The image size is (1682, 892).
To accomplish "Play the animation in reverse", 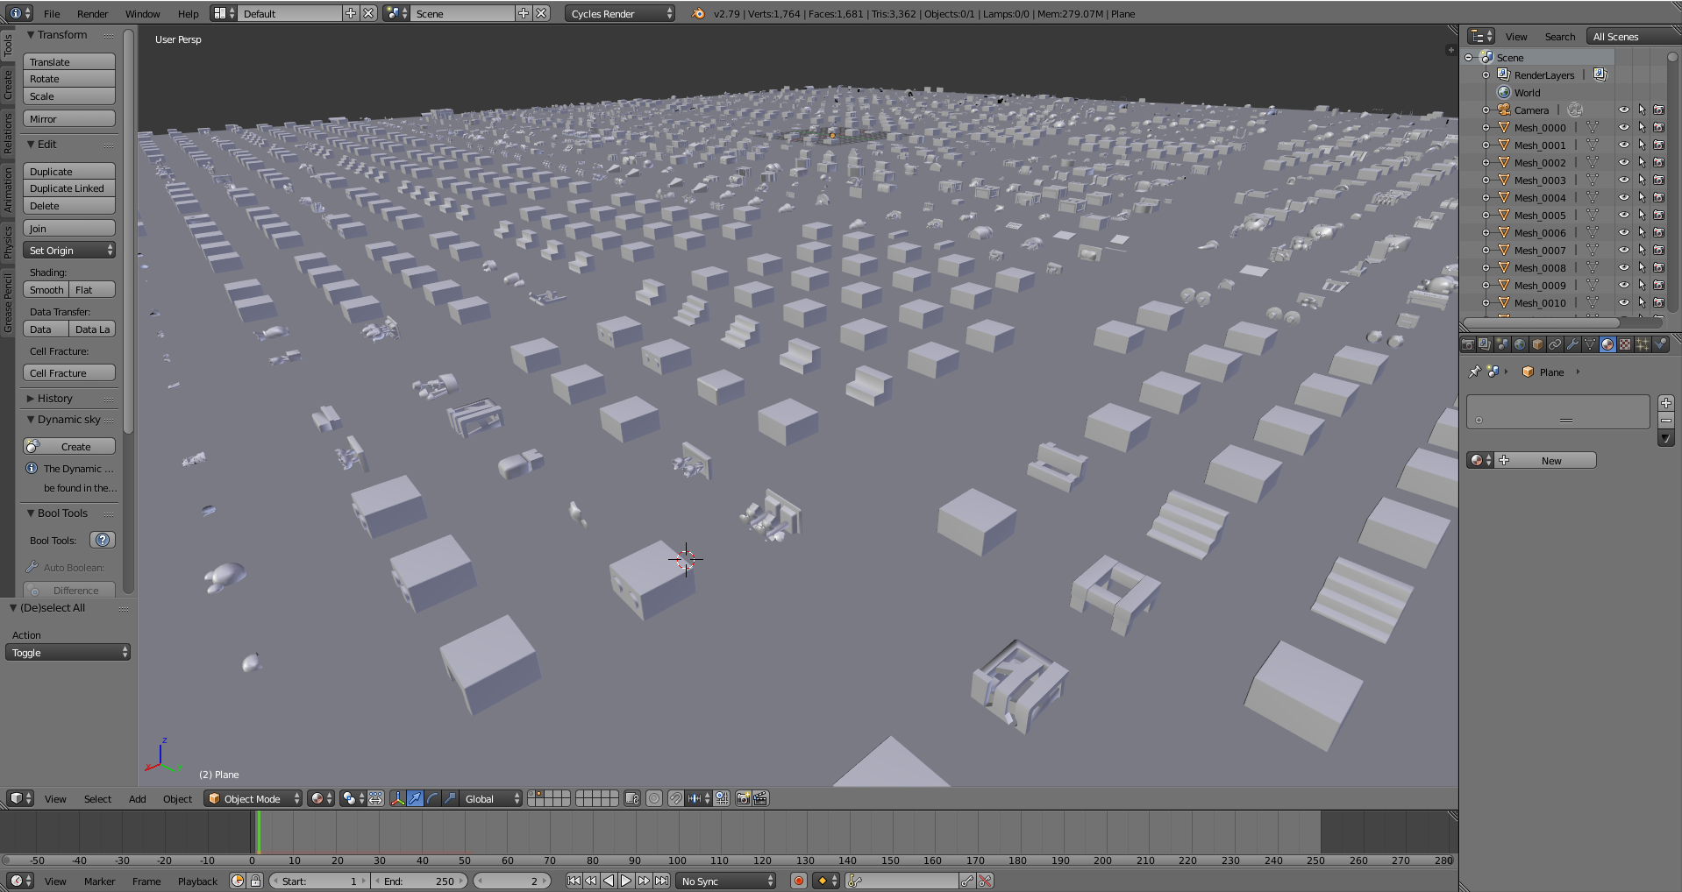I will pyautogui.click(x=609, y=881).
